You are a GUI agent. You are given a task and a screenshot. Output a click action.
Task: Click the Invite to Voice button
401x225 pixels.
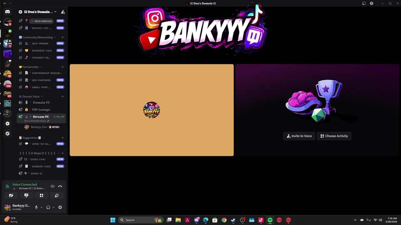(299, 136)
